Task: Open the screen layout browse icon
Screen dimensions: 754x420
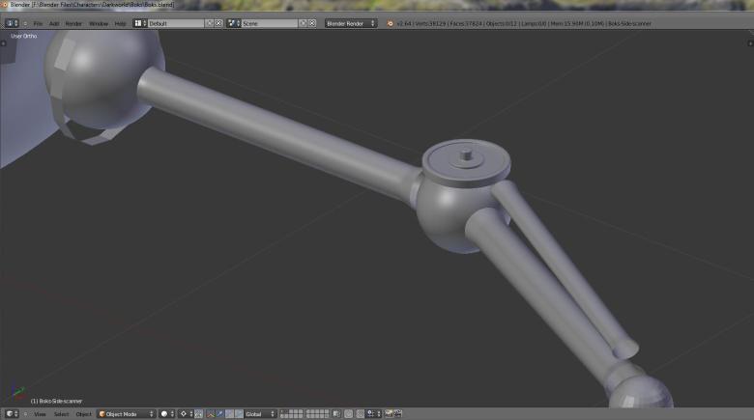Action: click(139, 23)
